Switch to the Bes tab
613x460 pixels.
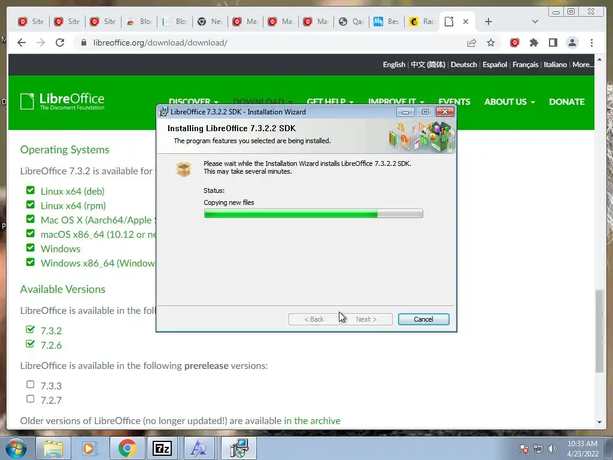[x=386, y=22]
